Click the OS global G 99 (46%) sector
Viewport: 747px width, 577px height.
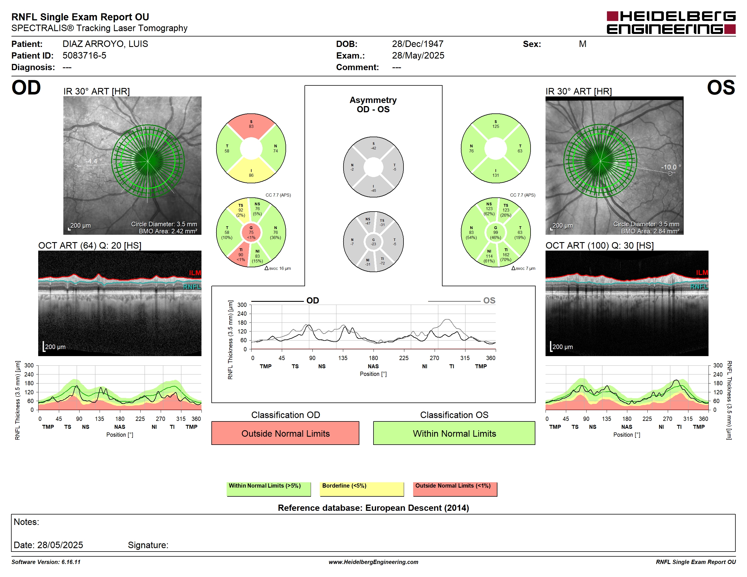[x=496, y=232]
